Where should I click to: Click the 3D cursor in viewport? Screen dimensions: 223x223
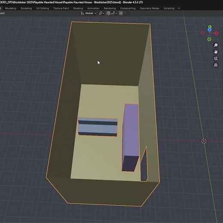(x=204, y=141)
